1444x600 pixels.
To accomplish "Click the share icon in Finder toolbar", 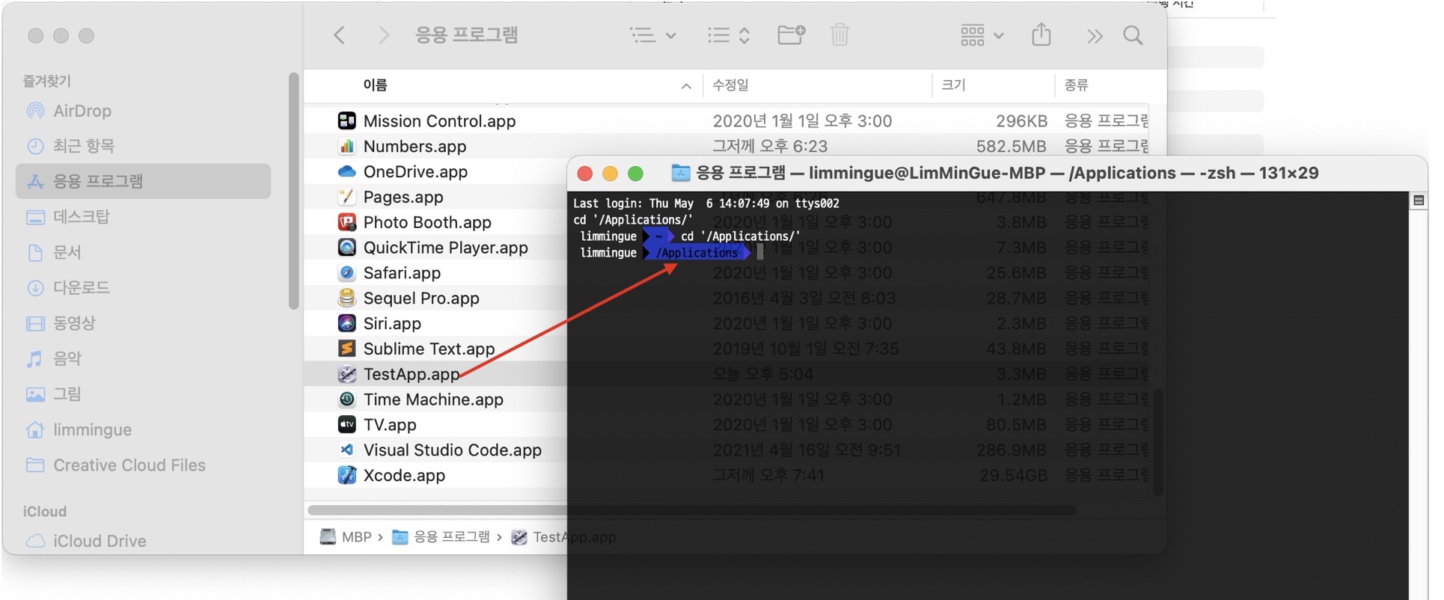I will [1041, 34].
